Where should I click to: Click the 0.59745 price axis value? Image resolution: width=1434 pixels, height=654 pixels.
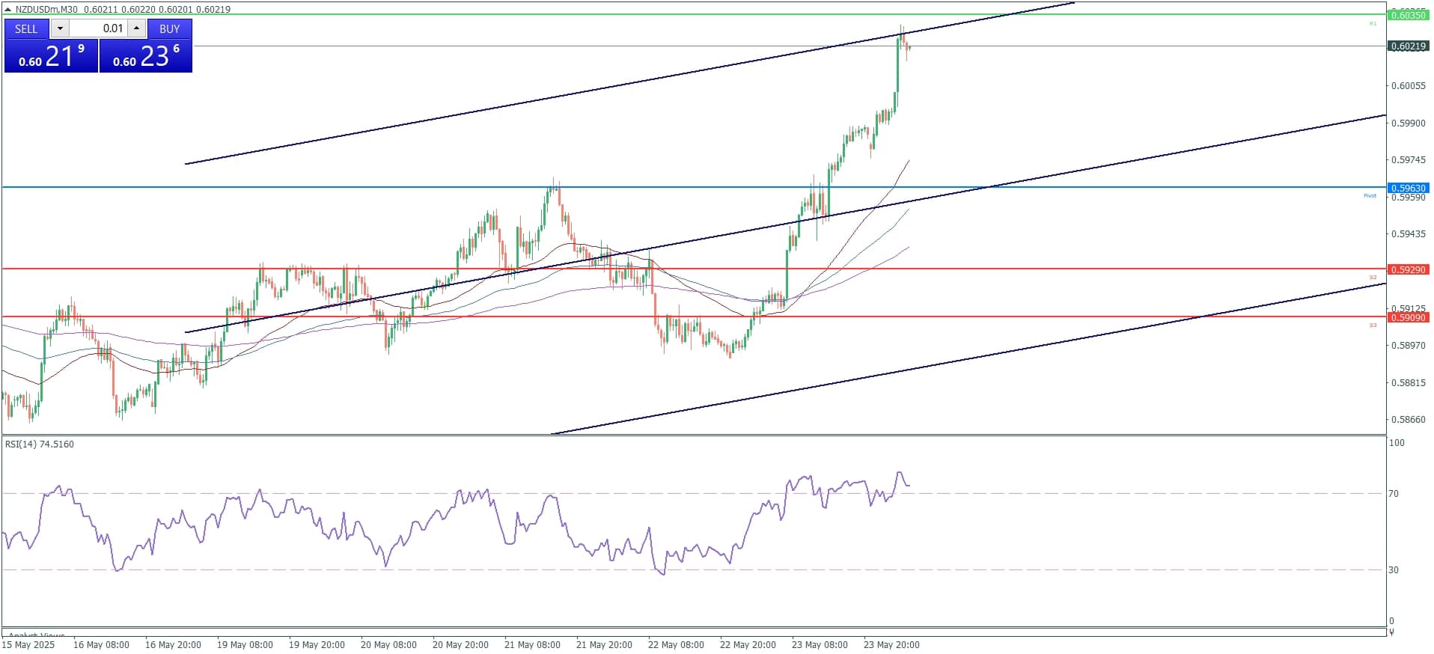click(x=1408, y=160)
